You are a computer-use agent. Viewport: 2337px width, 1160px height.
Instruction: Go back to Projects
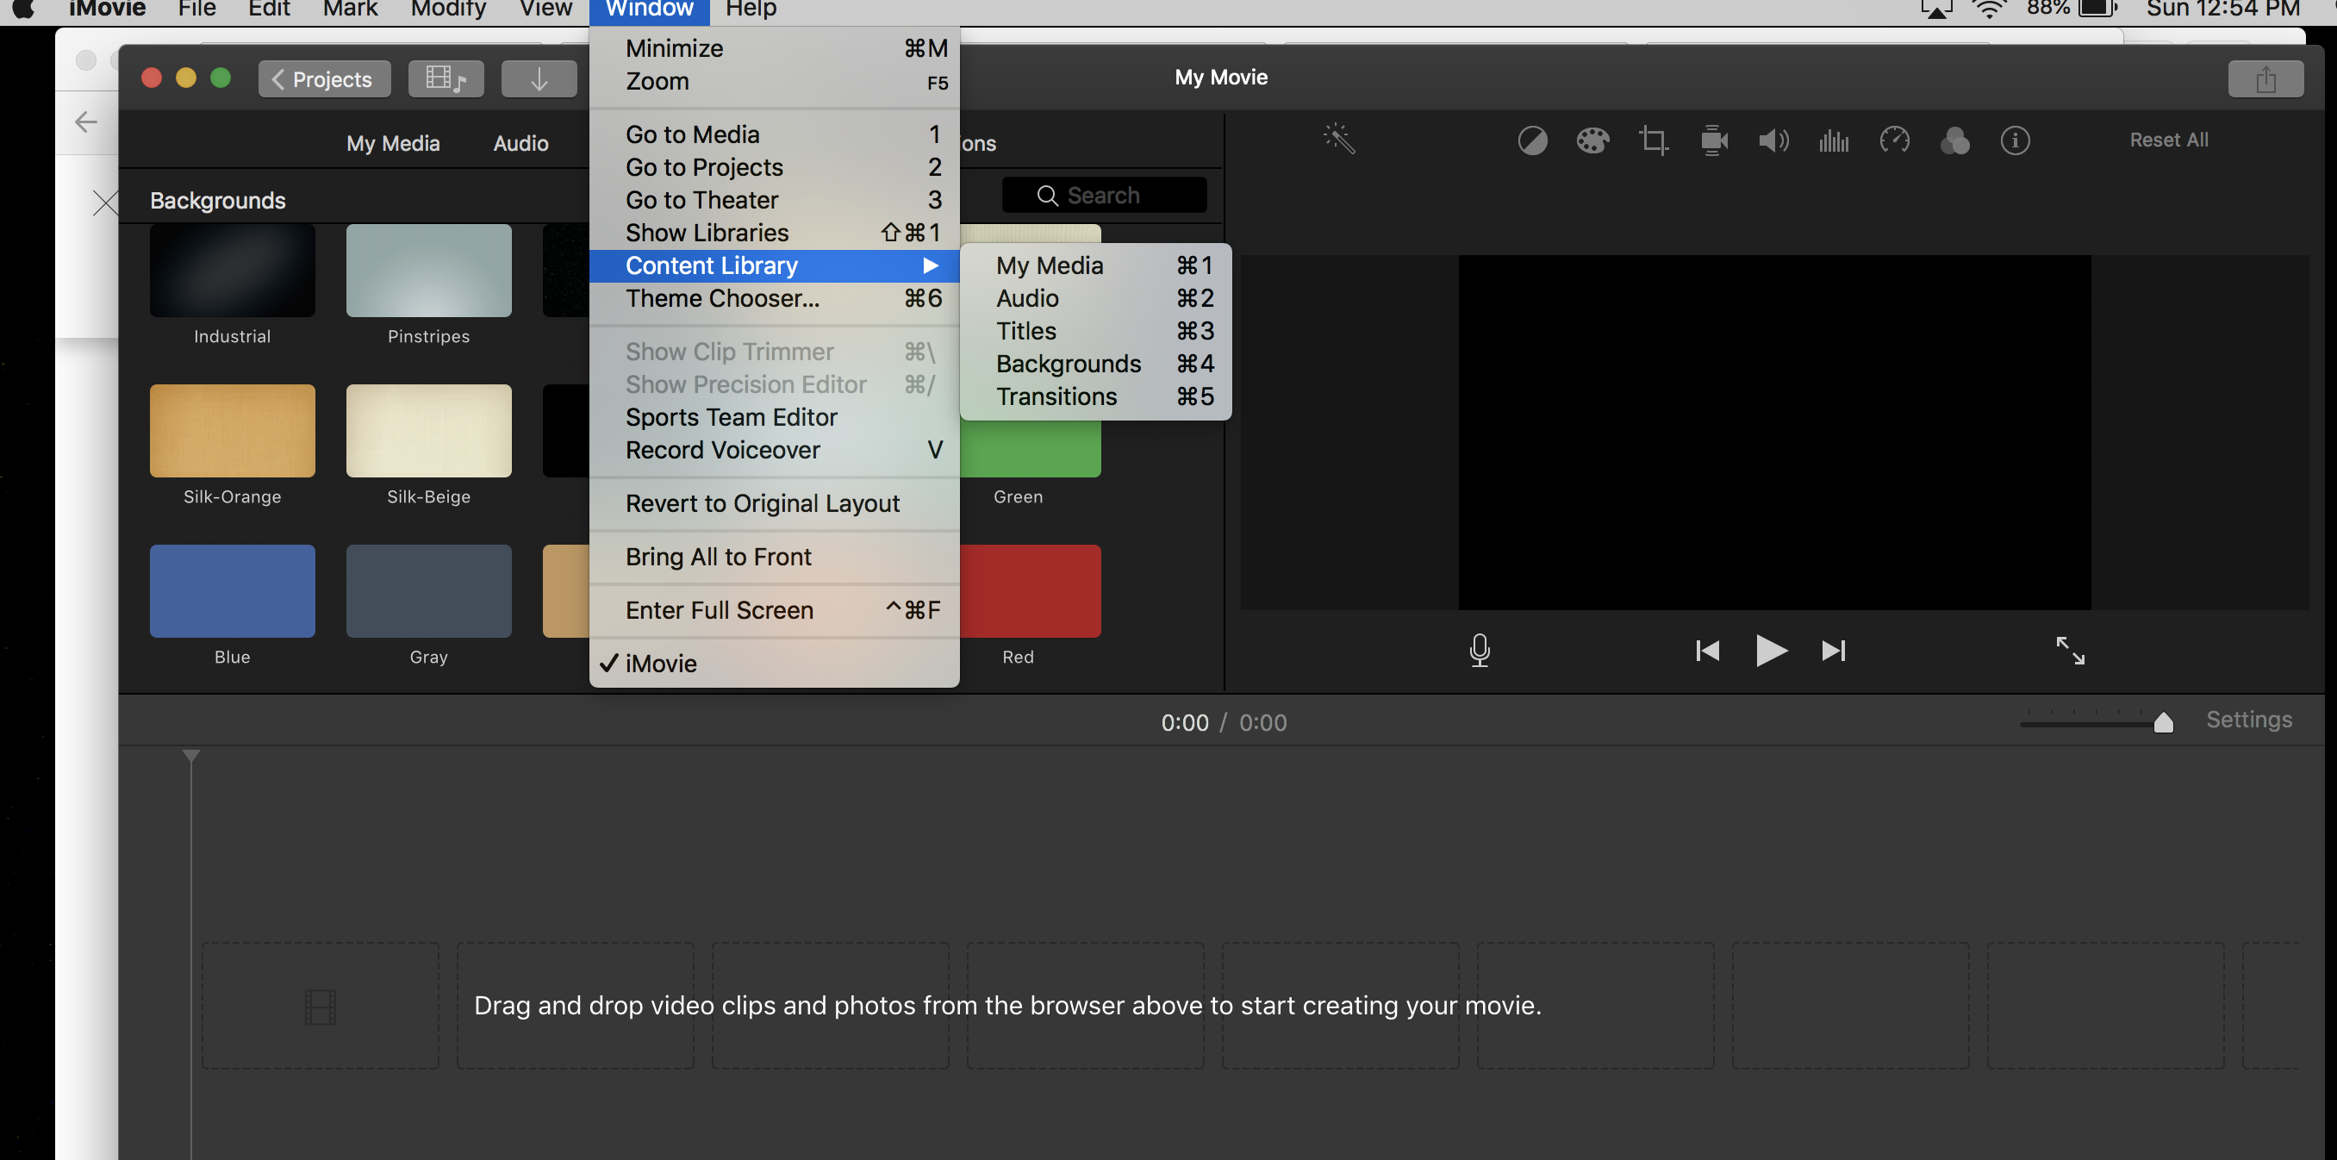coord(324,79)
